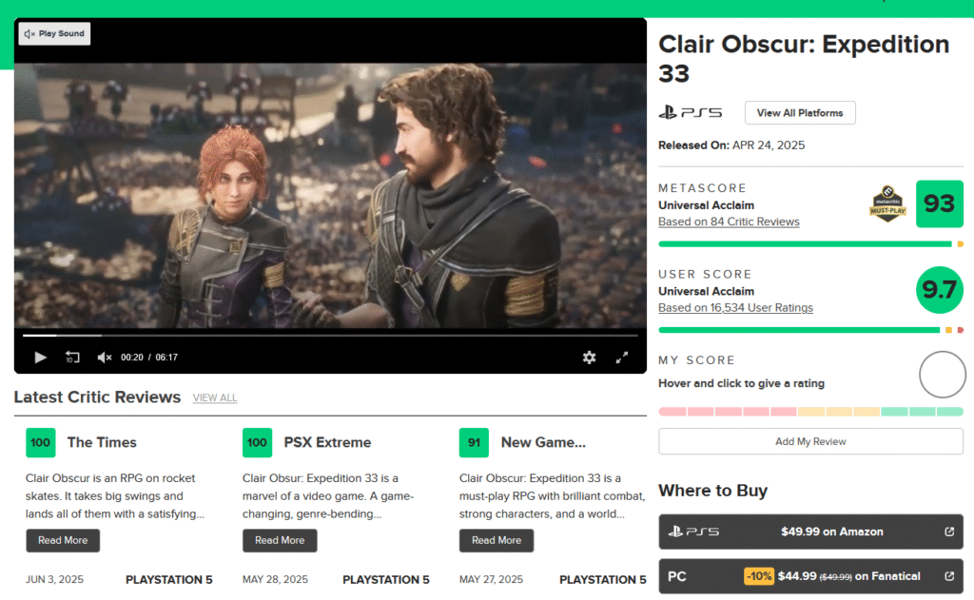Buy PC version on Fanatical
This screenshot has width=974, height=600.
(x=810, y=576)
